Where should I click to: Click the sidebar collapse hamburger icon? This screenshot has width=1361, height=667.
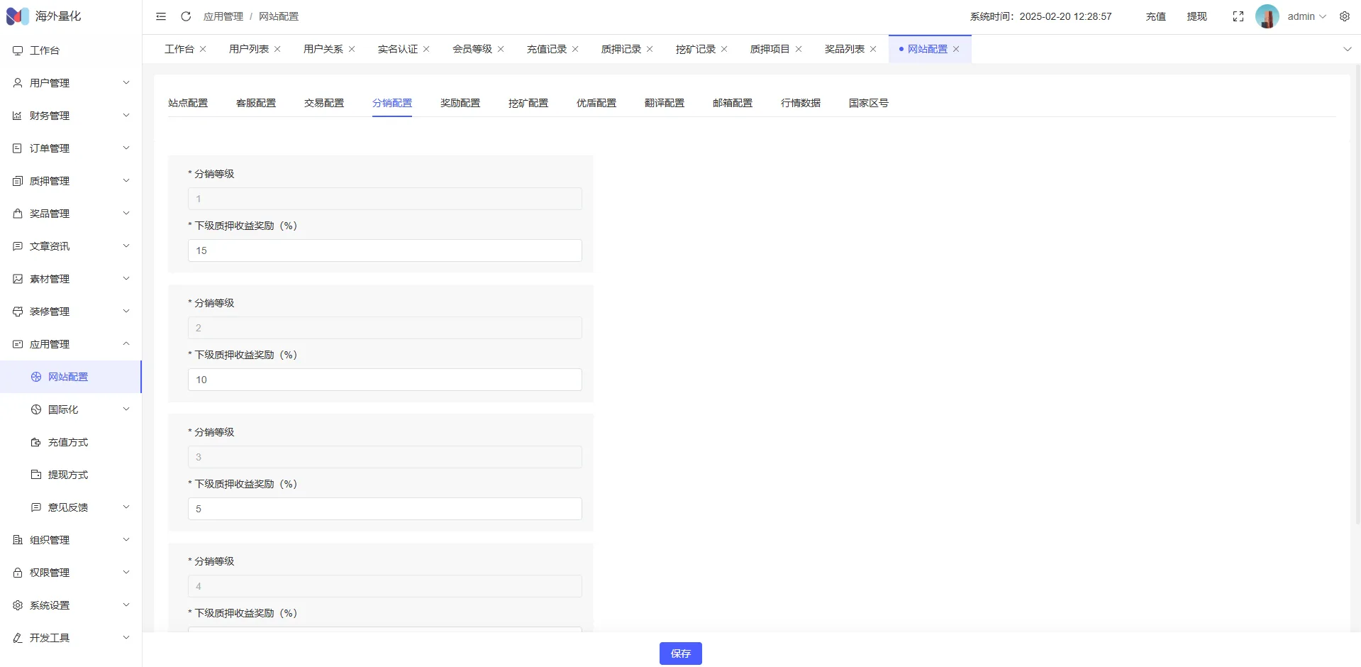click(161, 16)
